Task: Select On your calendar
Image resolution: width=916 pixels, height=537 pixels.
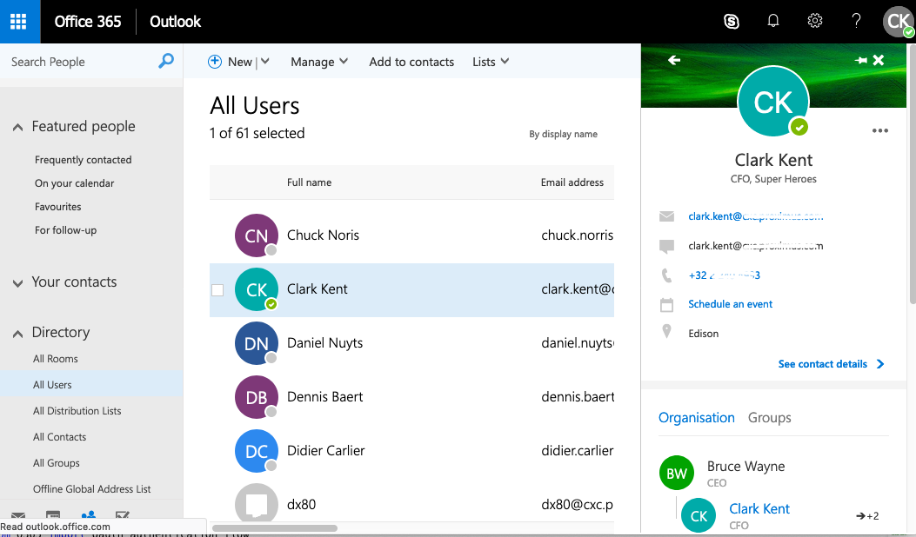Action: click(74, 183)
